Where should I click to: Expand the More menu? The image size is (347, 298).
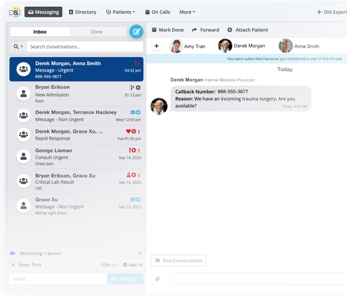187,12
